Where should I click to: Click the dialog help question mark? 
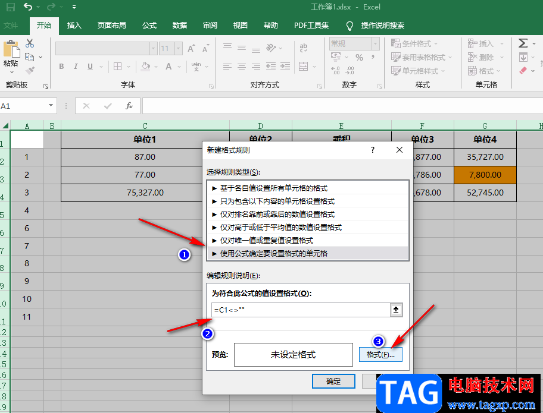[x=373, y=150]
